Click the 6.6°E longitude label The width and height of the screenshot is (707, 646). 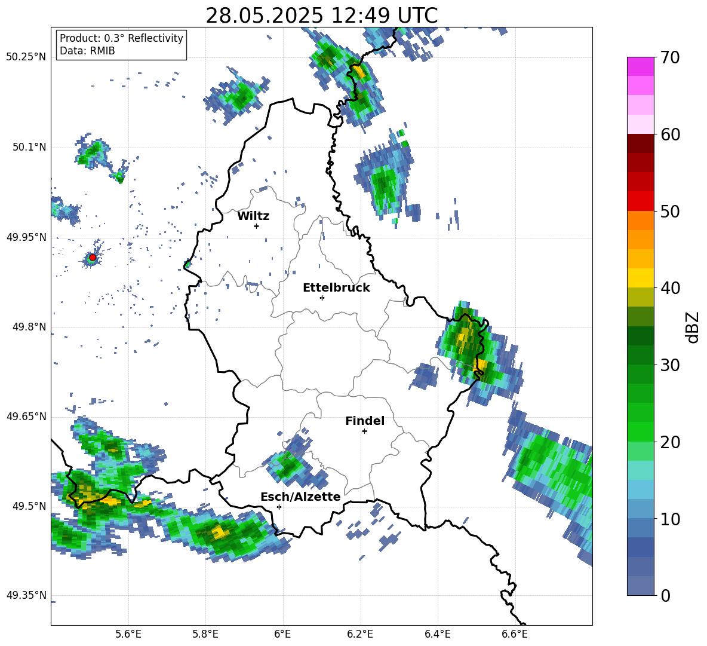click(x=515, y=634)
